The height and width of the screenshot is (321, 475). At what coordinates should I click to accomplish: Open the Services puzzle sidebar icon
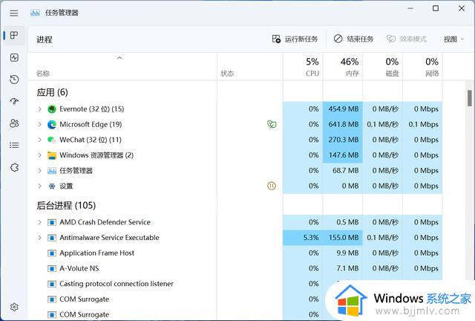point(14,167)
